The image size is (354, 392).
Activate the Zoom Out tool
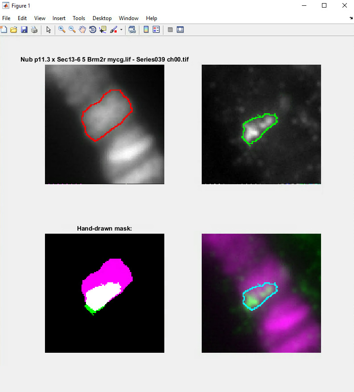click(72, 29)
